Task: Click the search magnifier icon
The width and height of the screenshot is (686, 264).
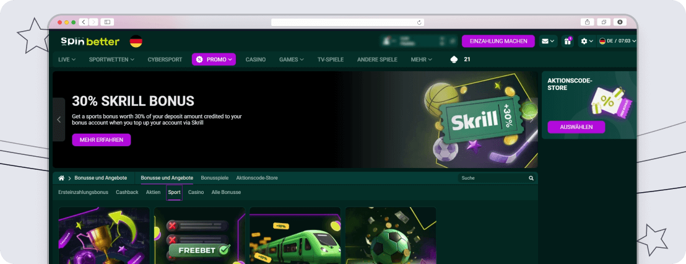Action: click(531, 178)
